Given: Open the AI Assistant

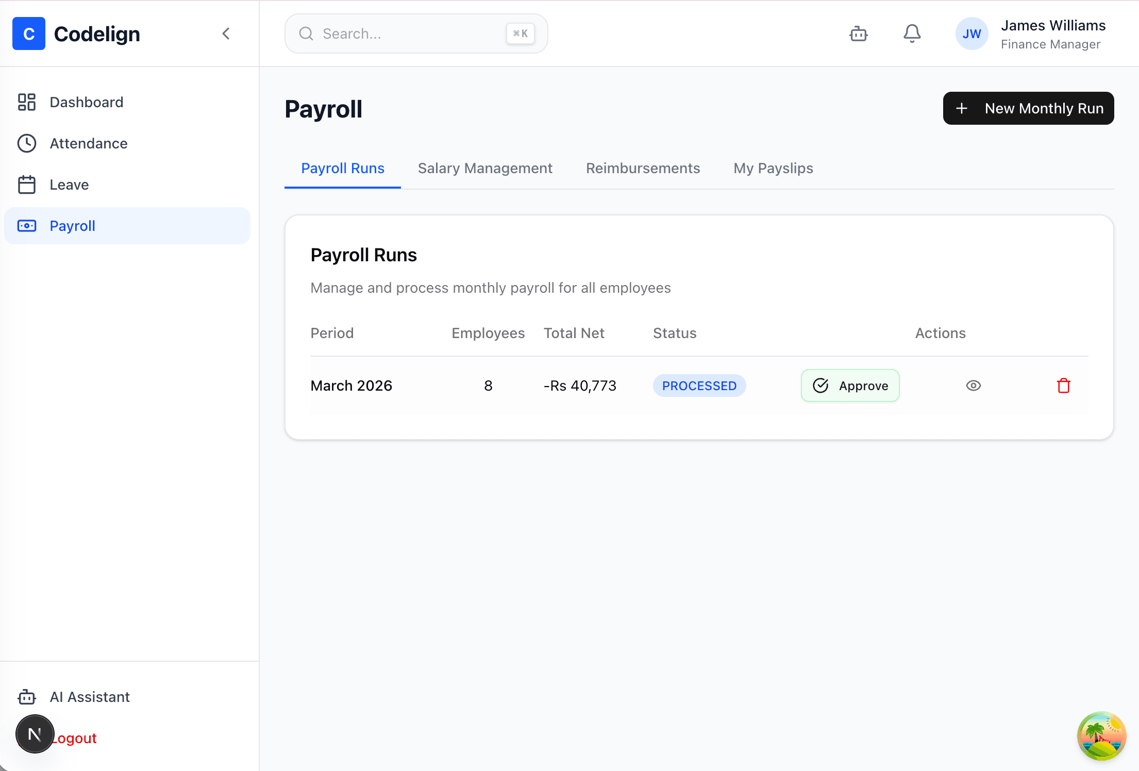Looking at the screenshot, I should pyautogui.click(x=90, y=697).
